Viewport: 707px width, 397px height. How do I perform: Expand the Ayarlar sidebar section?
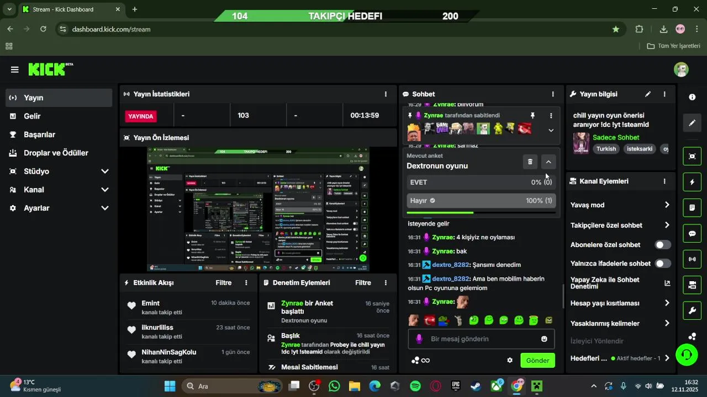[x=59, y=208]
